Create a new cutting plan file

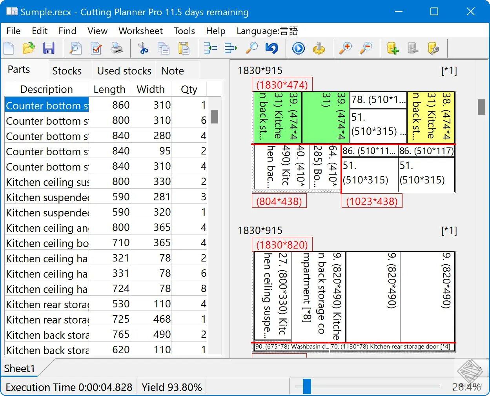9,48
